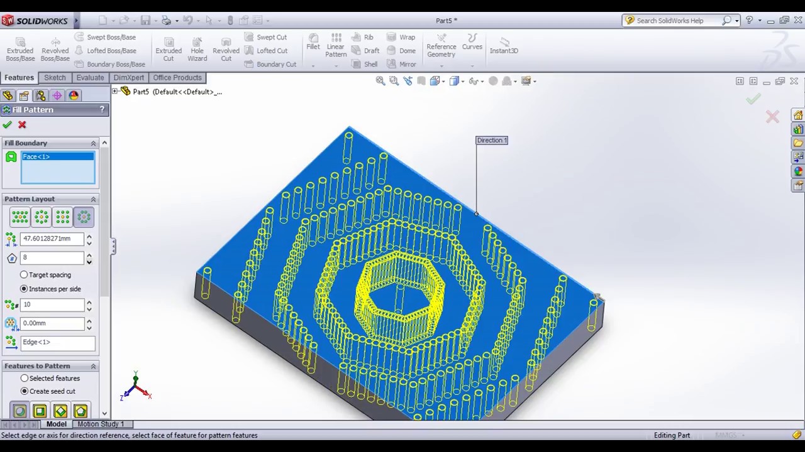Cancel the Fill Pattern with red X
805x452 pixels.
click(22, 125)
